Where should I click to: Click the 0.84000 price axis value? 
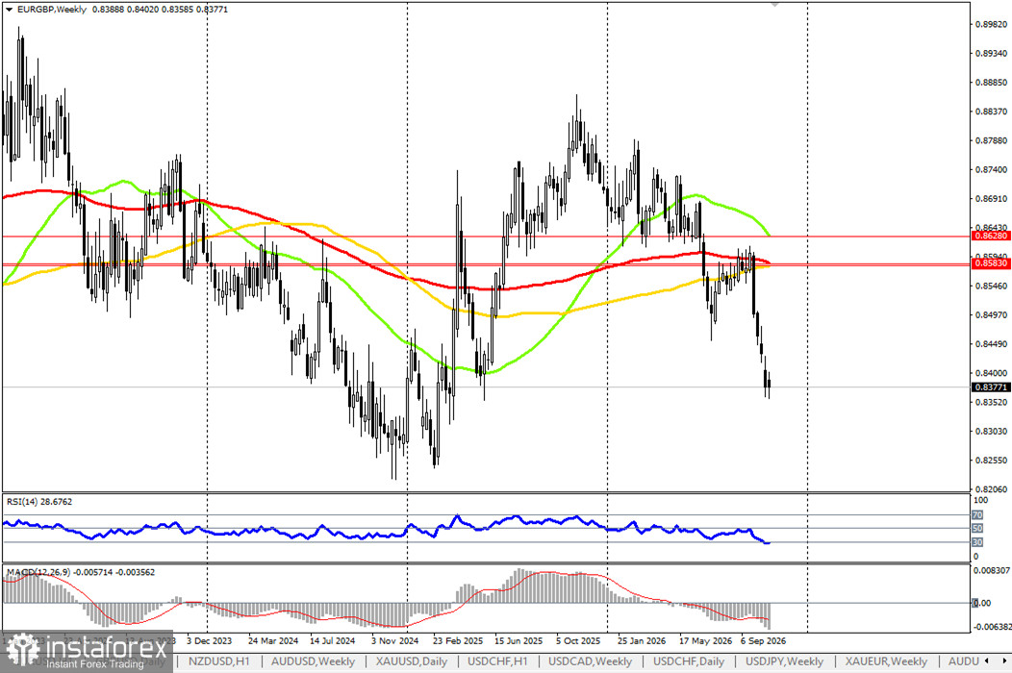pyautogui.click(x=990, y=373)
